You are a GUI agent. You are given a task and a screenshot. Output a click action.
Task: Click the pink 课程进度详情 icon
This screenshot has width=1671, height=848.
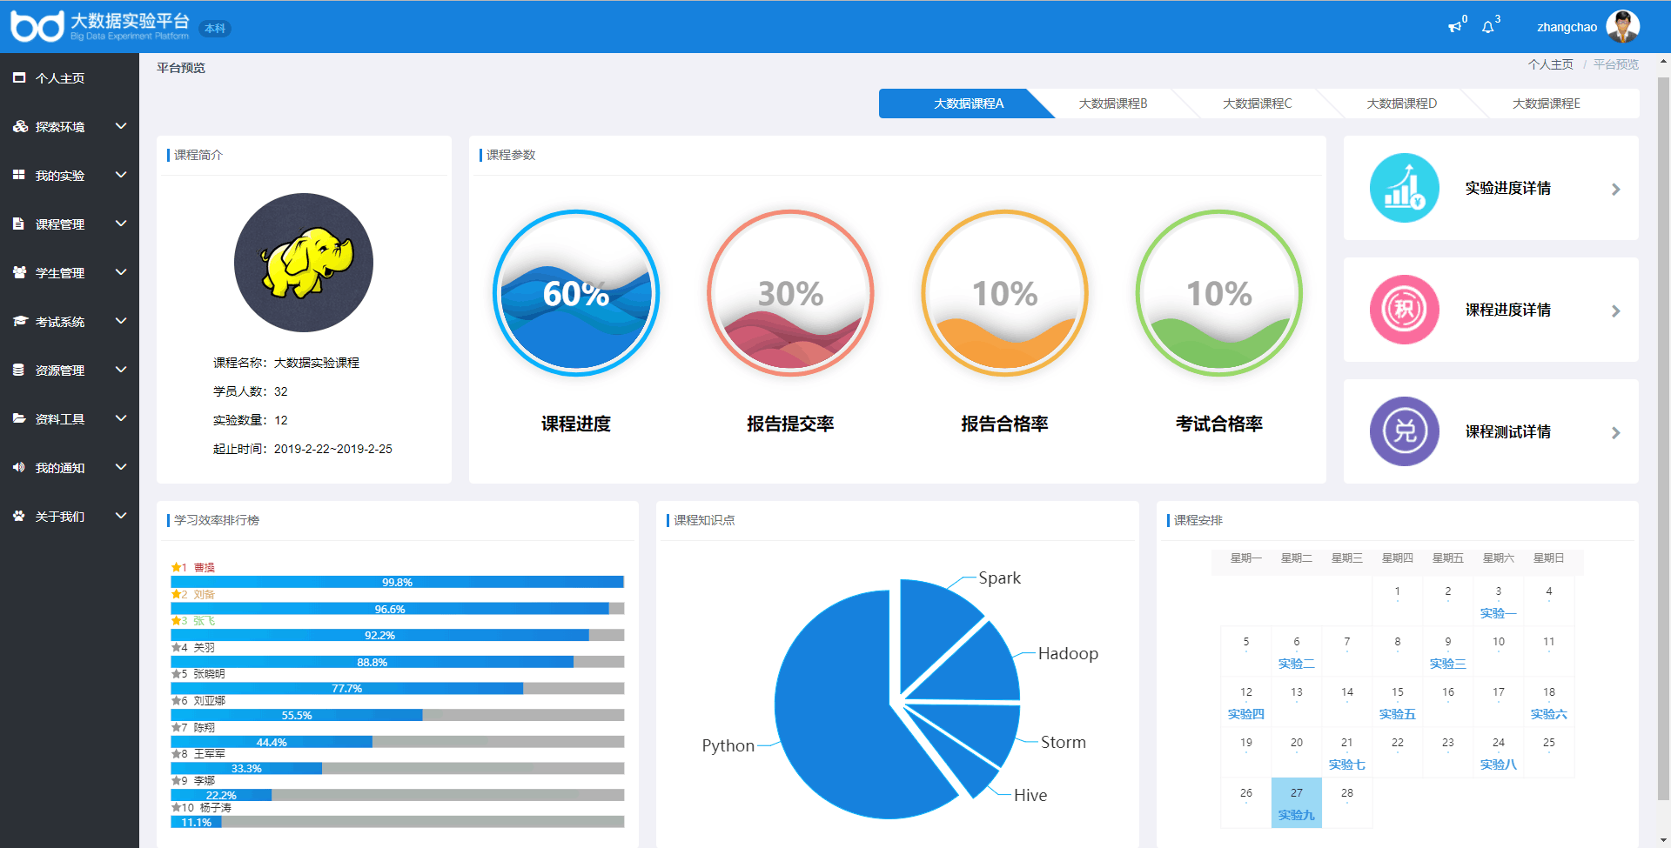tap(1404, 310)
